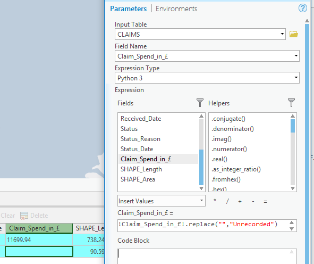The height and width of the screenshot is (264, 314).
Task: Filter the Helpers list with funnel icon
Action: pyautogui.click(x=291, y=103)
